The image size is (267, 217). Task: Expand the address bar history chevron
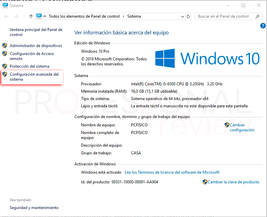coord(183,17)
